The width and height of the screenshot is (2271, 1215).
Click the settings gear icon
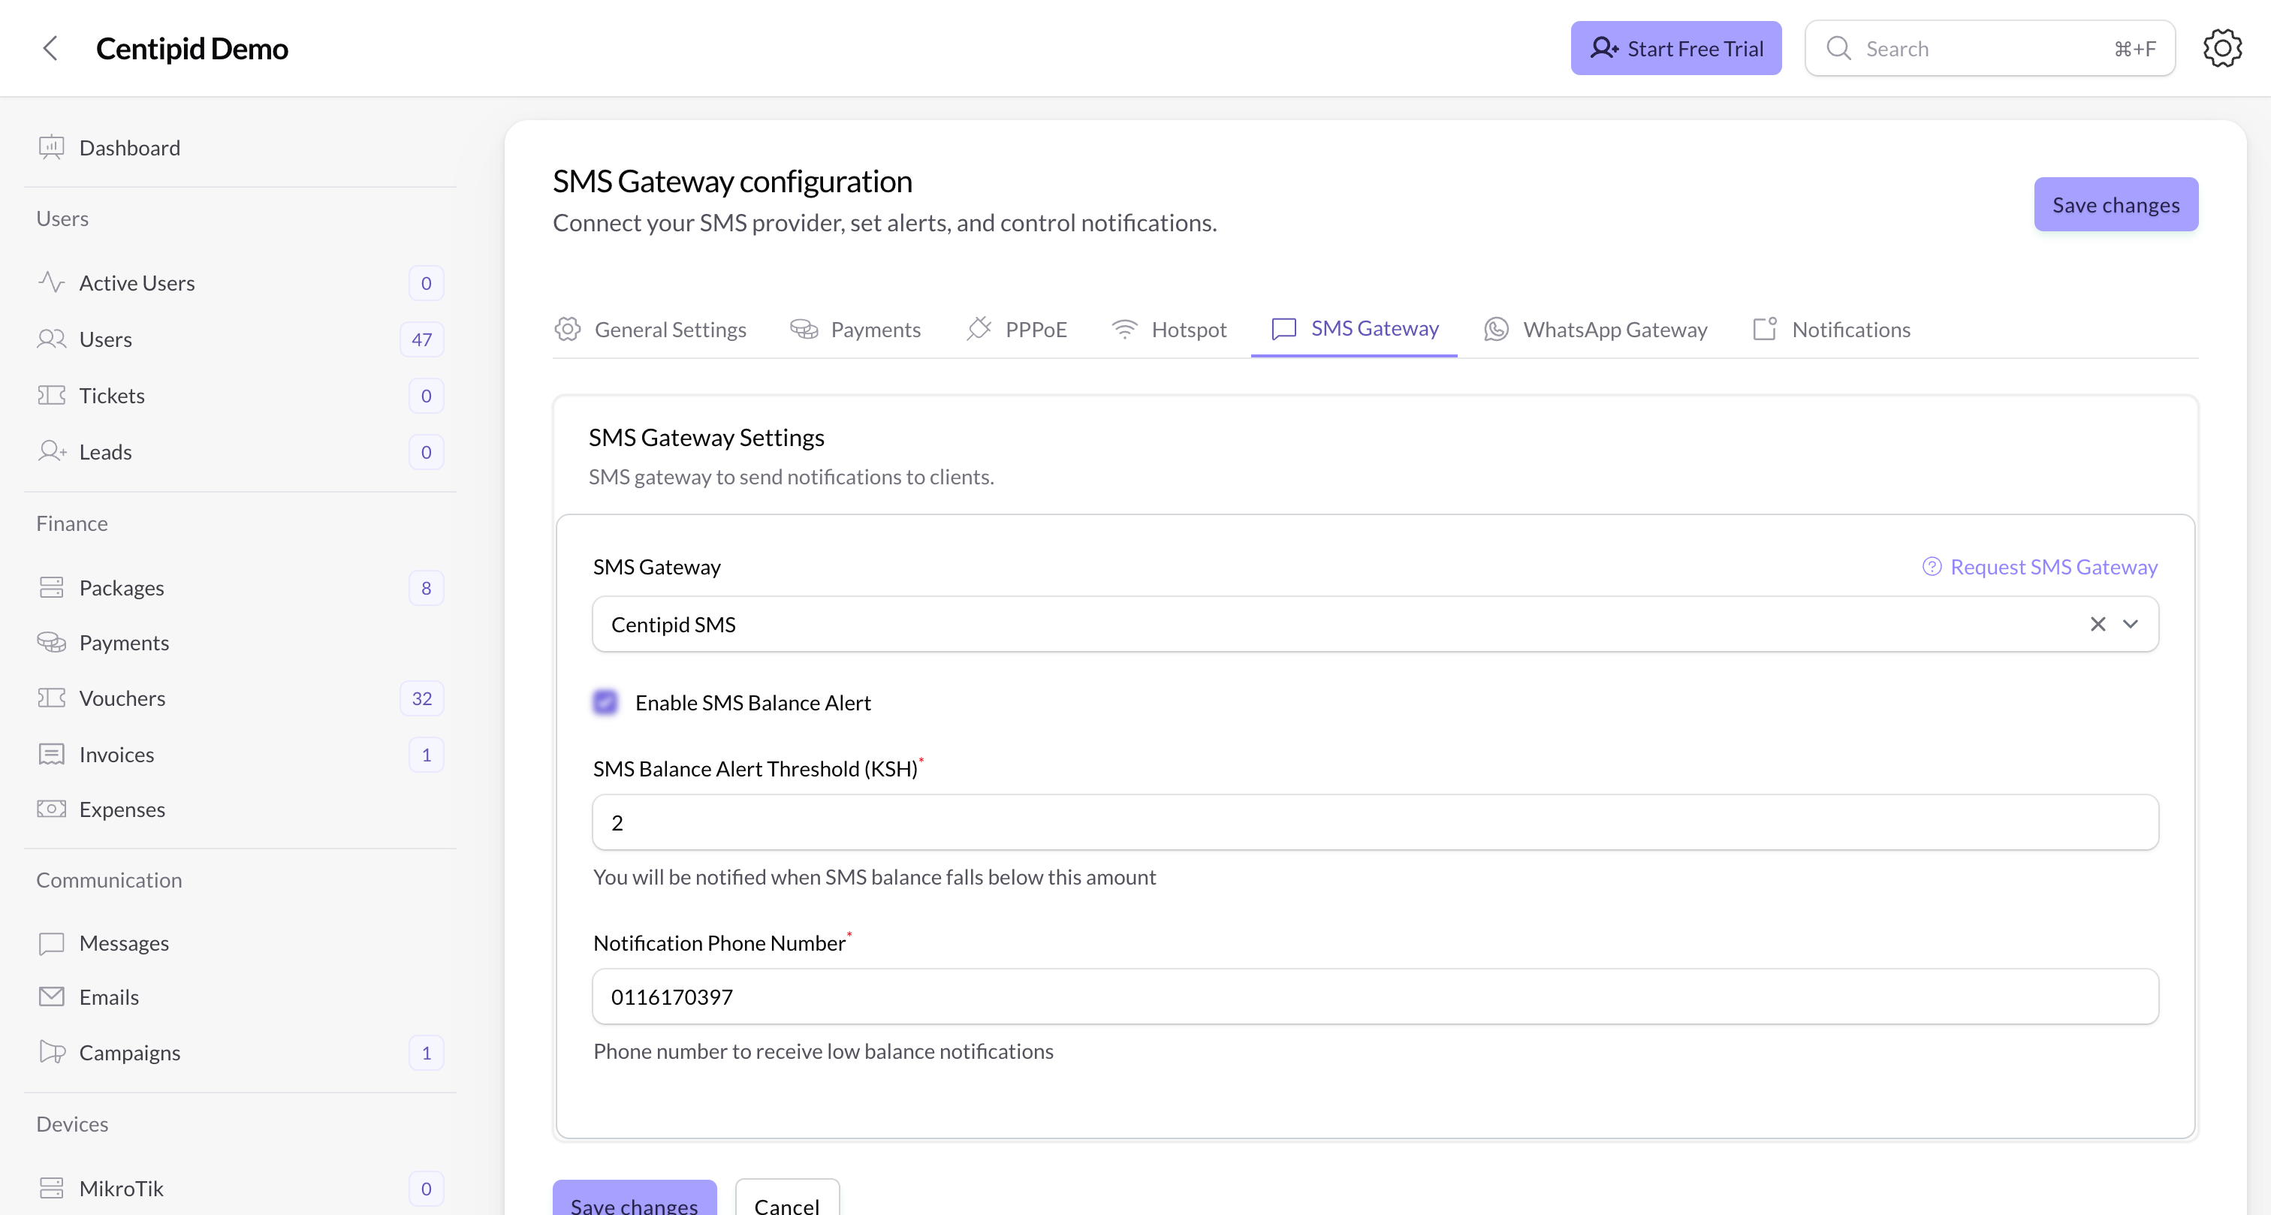tap(2221, 47)
